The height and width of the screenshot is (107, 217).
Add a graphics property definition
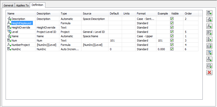tap(209, 66)
